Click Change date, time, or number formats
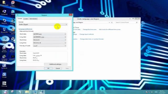Viewport: 168px width, 94px height. pos(92,39)
